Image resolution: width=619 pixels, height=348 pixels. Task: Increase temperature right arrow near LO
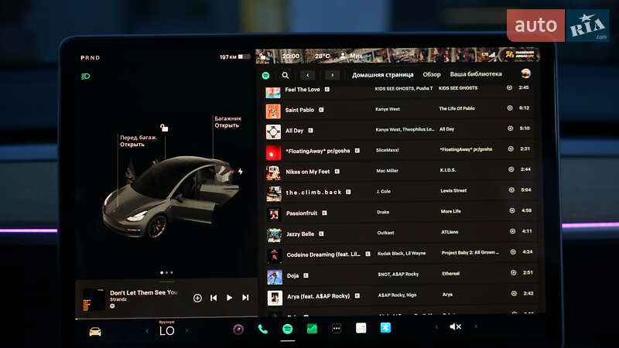(186, 331)
